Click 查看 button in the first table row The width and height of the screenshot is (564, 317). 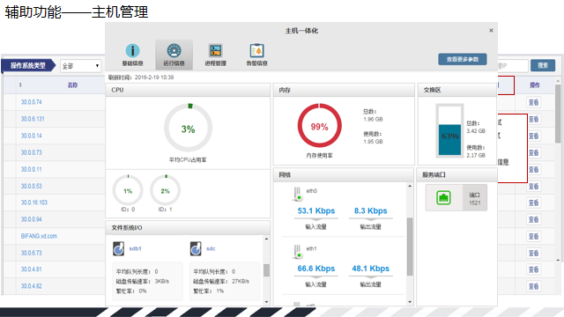(x=533, y=102)
